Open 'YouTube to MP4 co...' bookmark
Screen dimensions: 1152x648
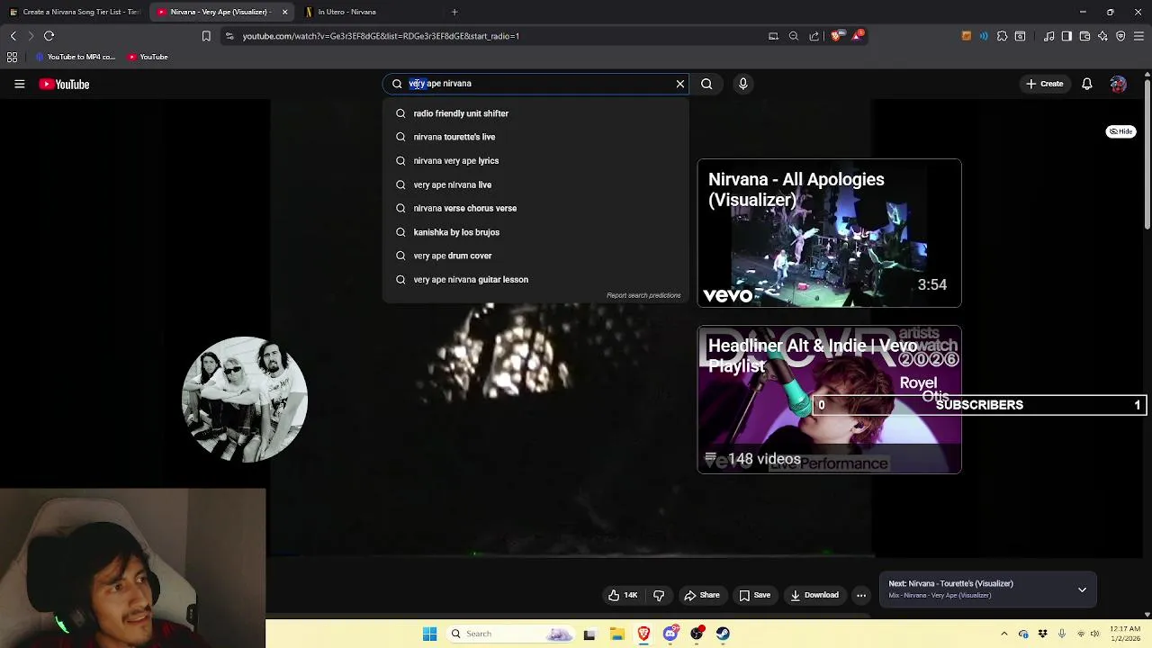76,57
